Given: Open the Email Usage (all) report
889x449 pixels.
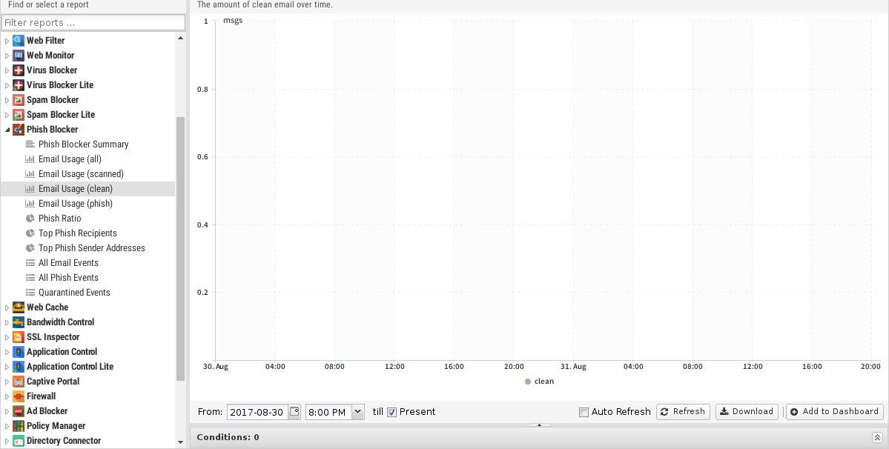Looking at the screenshot, I should (70, 159).
